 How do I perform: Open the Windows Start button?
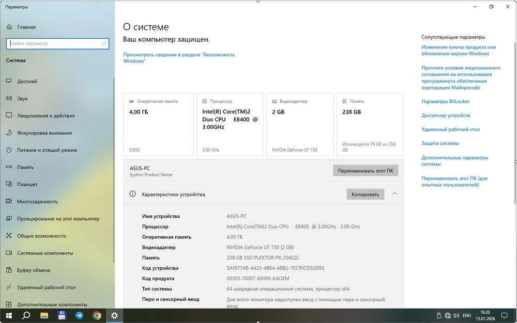(9, 315)
